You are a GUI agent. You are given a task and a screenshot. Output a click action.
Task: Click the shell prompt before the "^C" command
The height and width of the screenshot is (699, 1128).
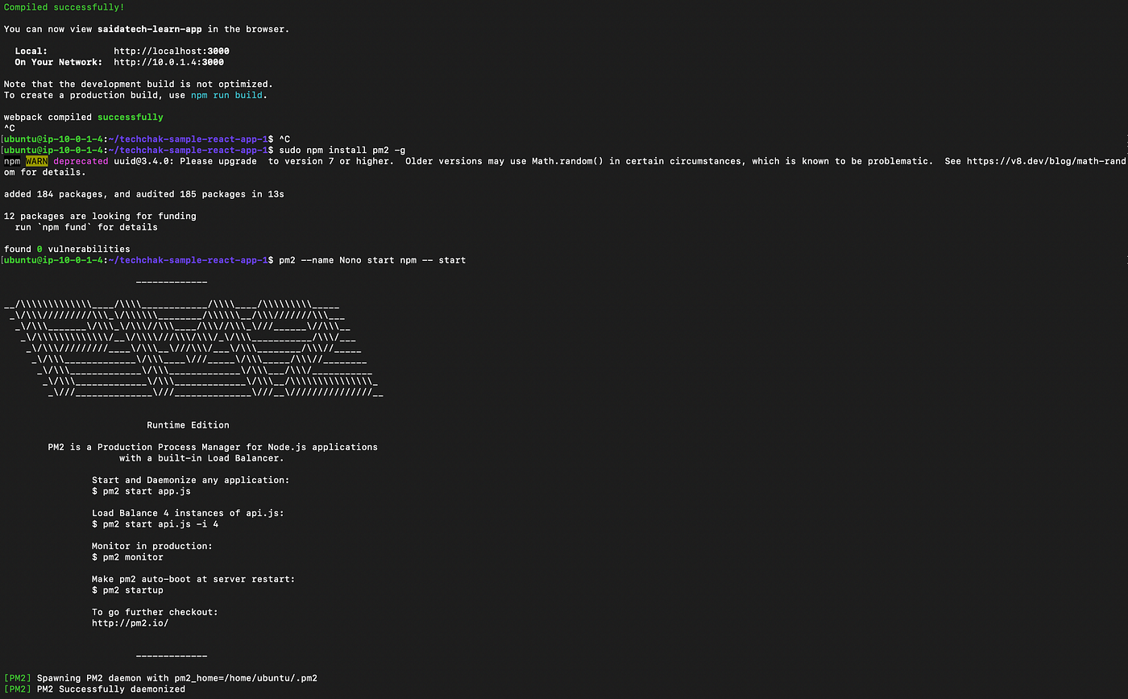pyautogui.click(x=139, y=139)
